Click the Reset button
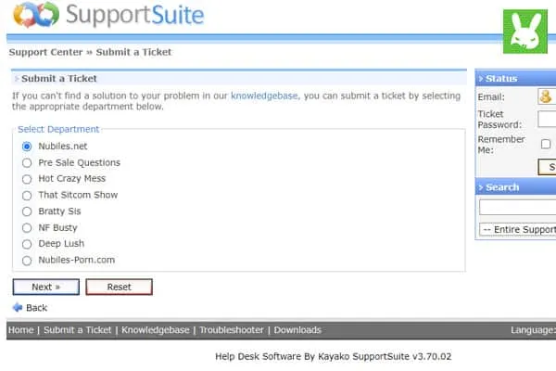556x371 pixels. point(120,287)
